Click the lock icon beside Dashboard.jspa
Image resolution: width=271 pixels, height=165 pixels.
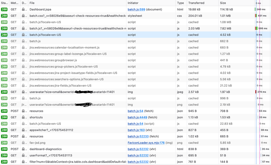pos(23,9)
